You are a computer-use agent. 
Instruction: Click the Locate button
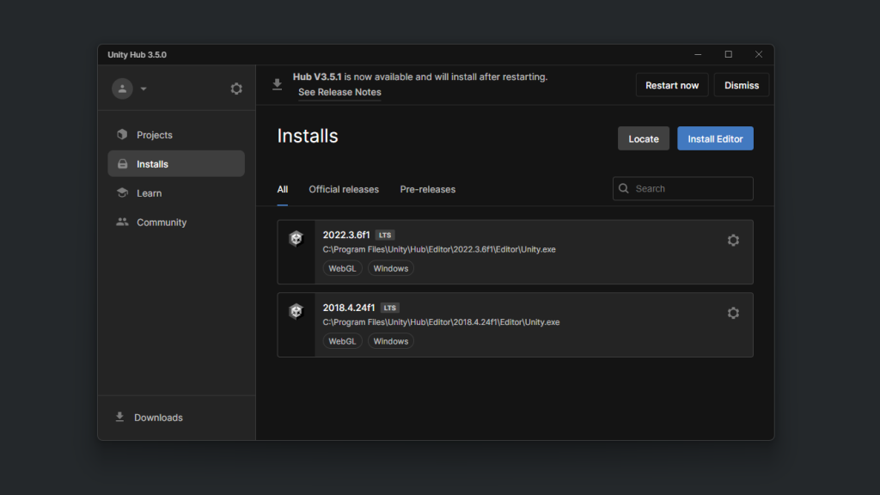tap(643, 137)
